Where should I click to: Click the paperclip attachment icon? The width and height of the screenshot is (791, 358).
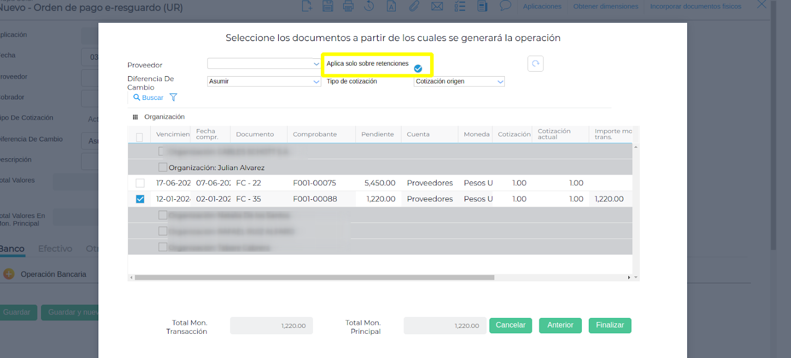[414, 6]
